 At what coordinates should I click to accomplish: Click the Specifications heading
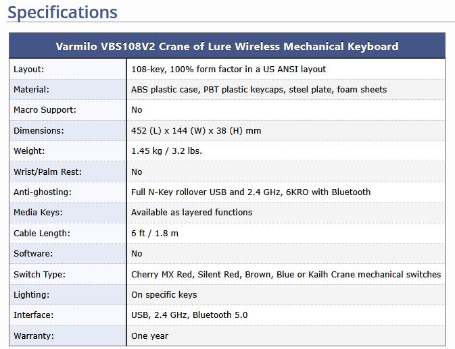click(x=62, y=12)
